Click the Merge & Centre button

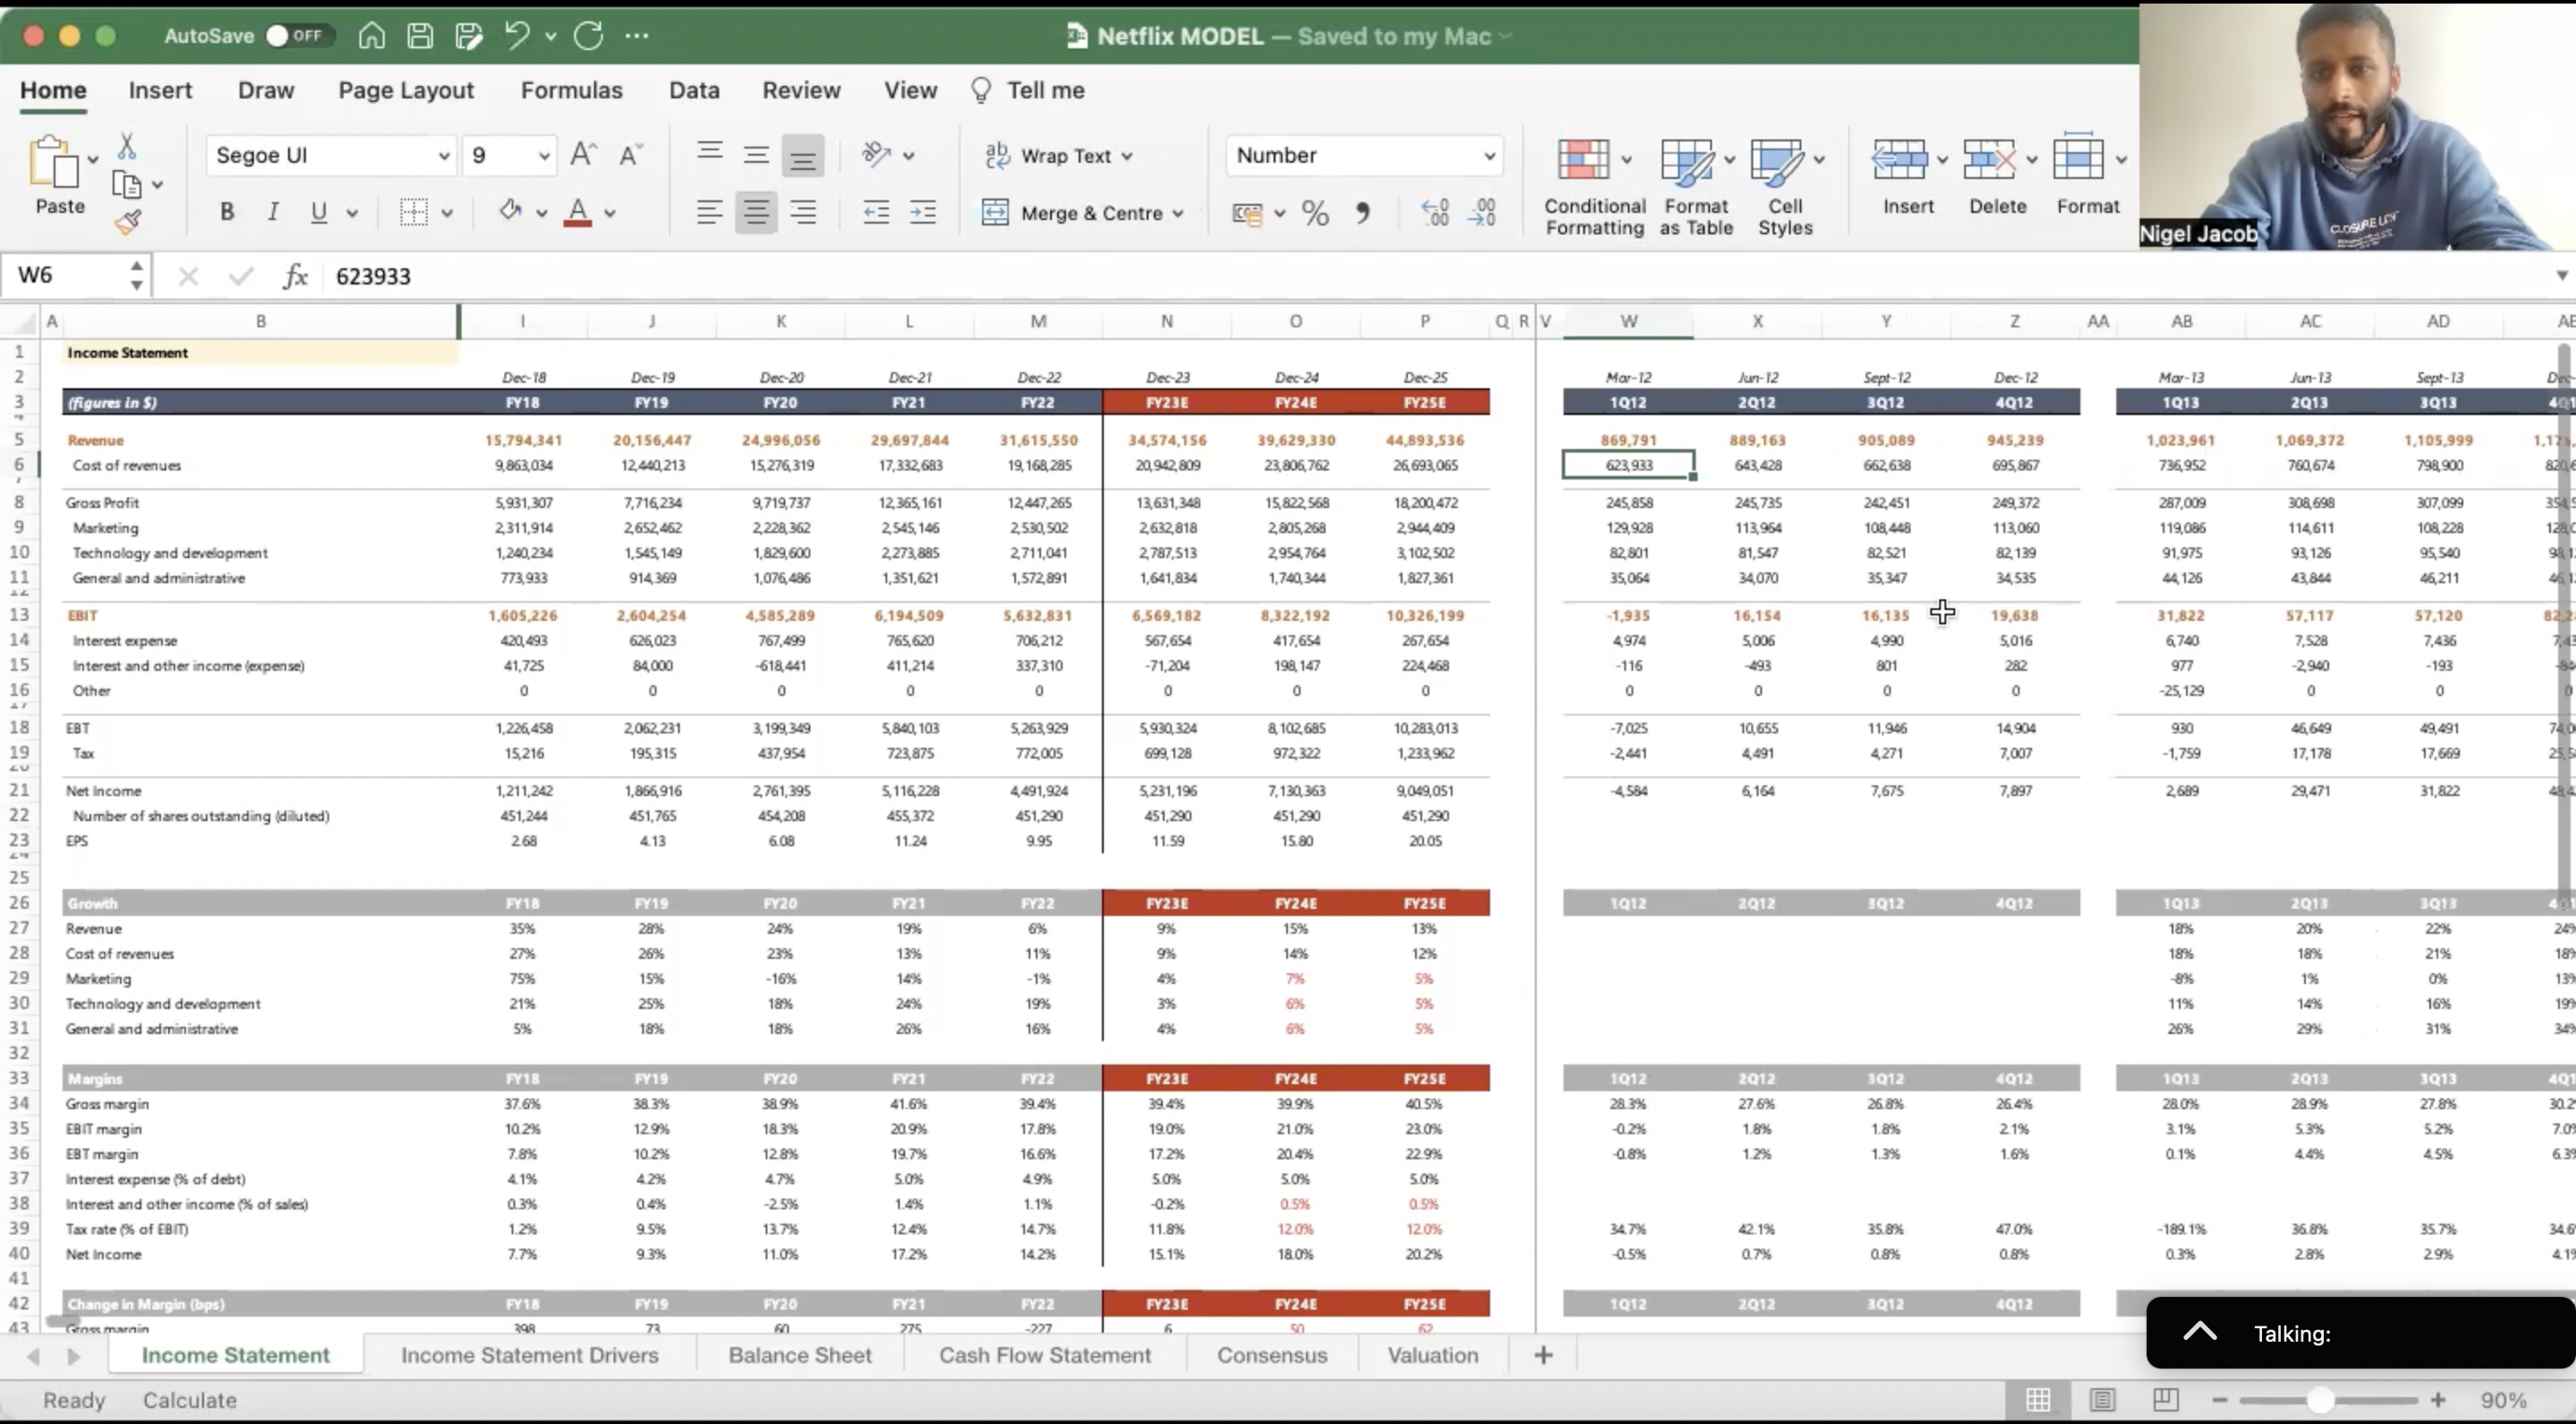1072,213
